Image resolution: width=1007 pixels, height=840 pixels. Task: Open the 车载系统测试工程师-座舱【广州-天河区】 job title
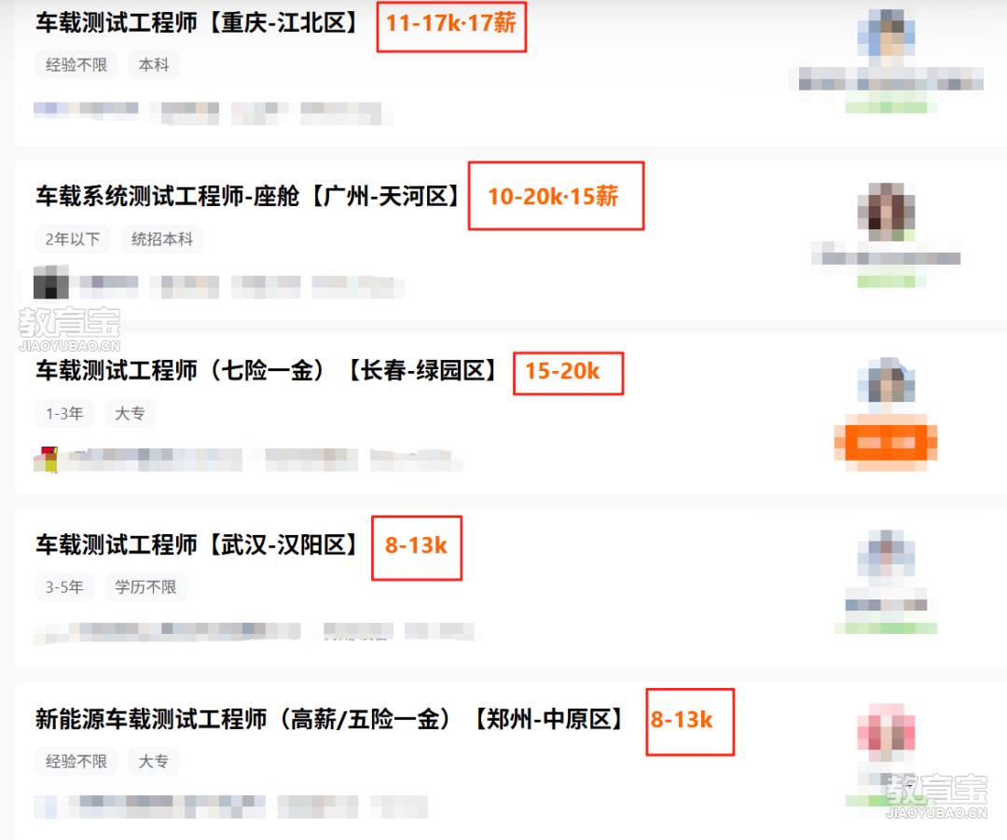pyautogui.click(x=249, y=196)
